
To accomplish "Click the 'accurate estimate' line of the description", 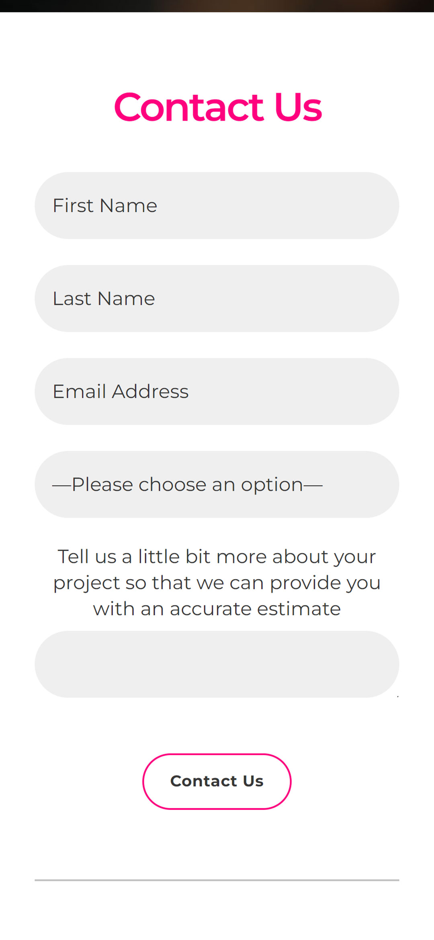I will point(217,609).
